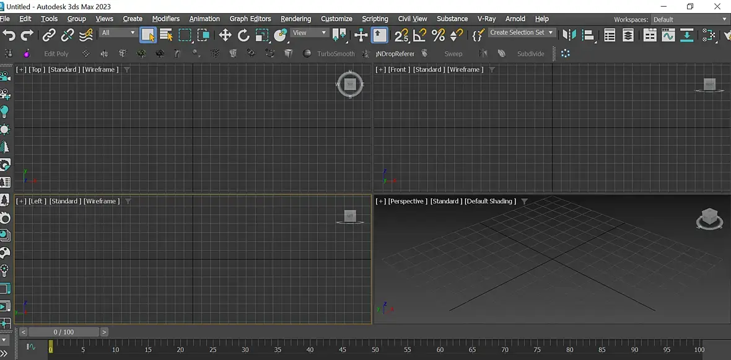Toggle the 2.5D Snaps button

[401, 35]
